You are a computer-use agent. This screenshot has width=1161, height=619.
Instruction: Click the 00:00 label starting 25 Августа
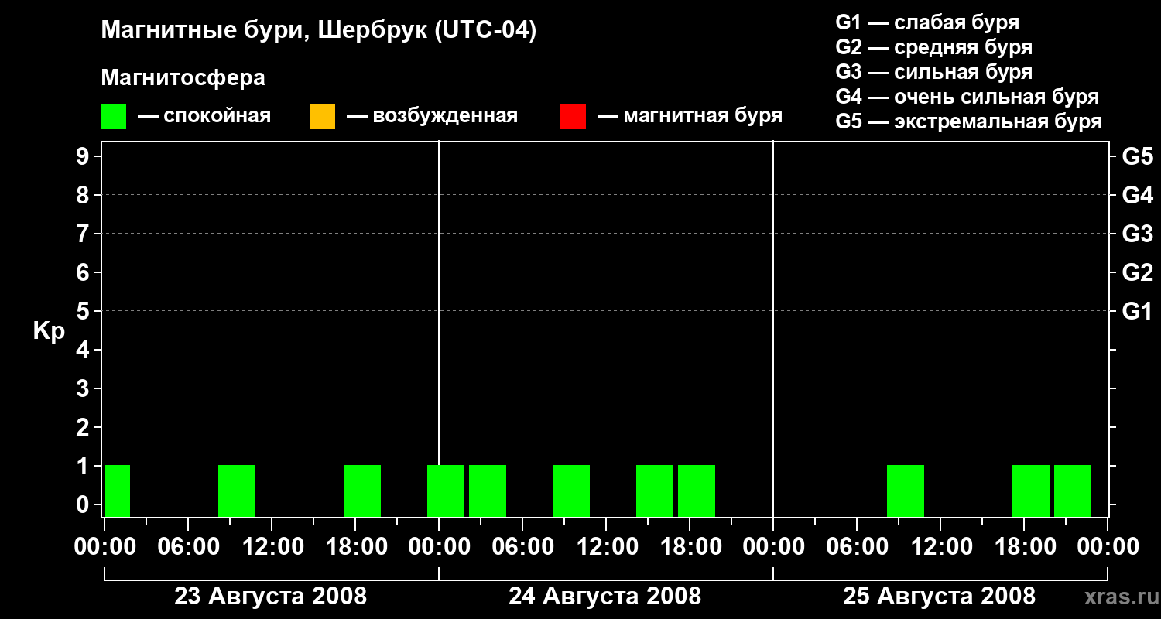click(773, 547)
